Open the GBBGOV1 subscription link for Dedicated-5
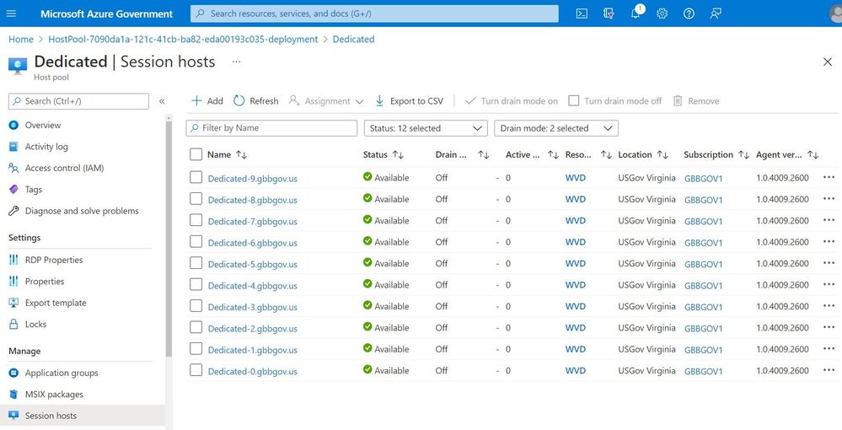The image size is (842, 430). coord(703,264)
